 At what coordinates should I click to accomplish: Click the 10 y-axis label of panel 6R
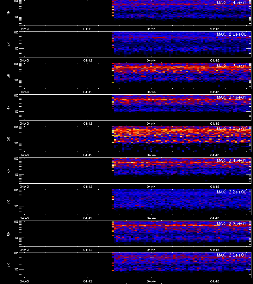pos(16,175)
